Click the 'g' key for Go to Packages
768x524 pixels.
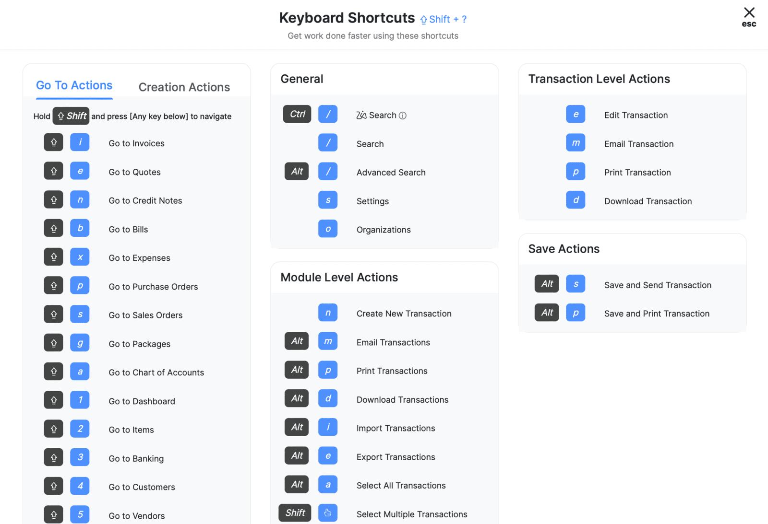point(80,343)
